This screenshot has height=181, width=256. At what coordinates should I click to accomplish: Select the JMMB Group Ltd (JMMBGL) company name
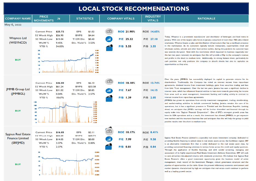coord(18,92)
